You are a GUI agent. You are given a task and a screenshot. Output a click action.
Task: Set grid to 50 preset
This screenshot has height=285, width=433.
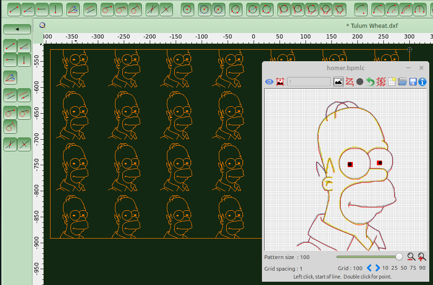pyautogui.click(x=403, y=268)
